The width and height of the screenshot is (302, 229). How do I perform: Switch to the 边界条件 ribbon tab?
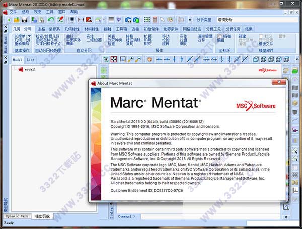(x=171, y=29)
